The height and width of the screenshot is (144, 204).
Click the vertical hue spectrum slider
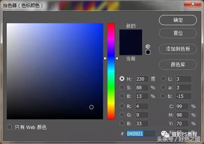pos(111,71)
